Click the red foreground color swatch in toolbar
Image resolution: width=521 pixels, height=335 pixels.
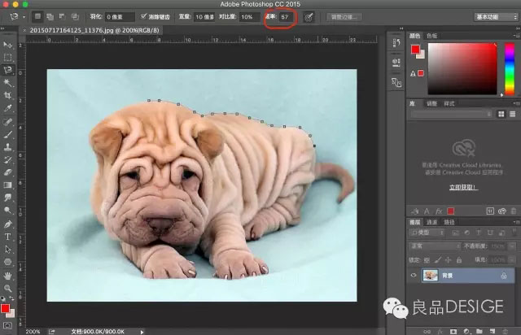point(6,309)
